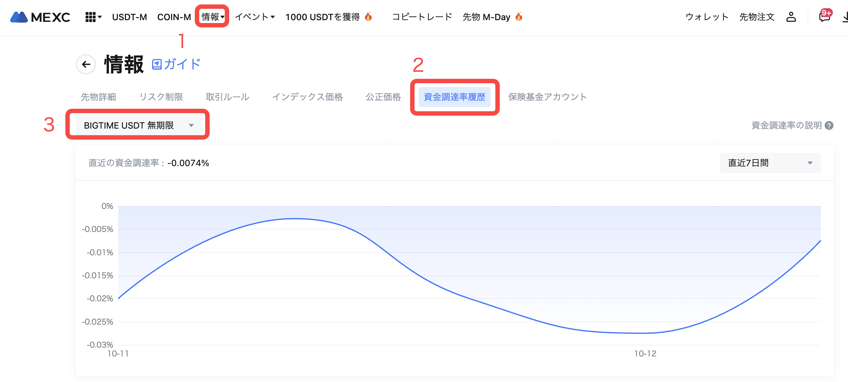848x382 pixels.
Task: Open the user profile icon
Action: click(x=791, y=17)
